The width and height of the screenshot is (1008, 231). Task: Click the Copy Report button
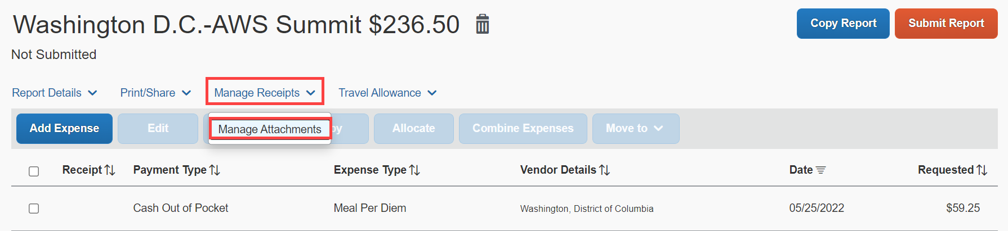coord(843,24)
